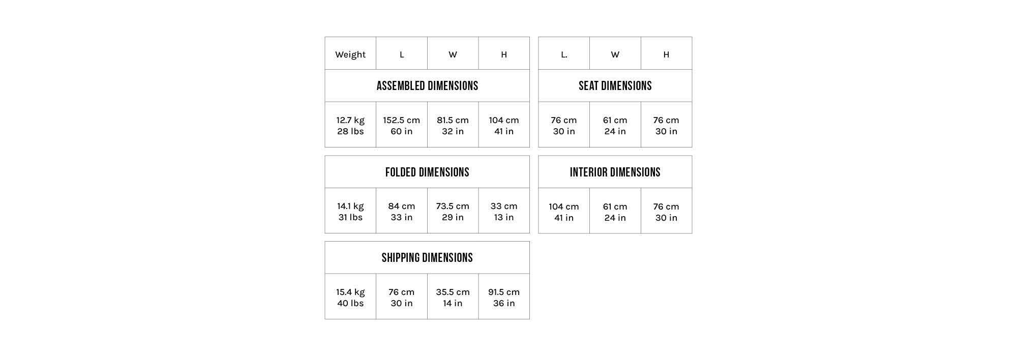Click the Interior Dimensions heading
This screenshot has height=356, width=1017.
coord(615,172)
